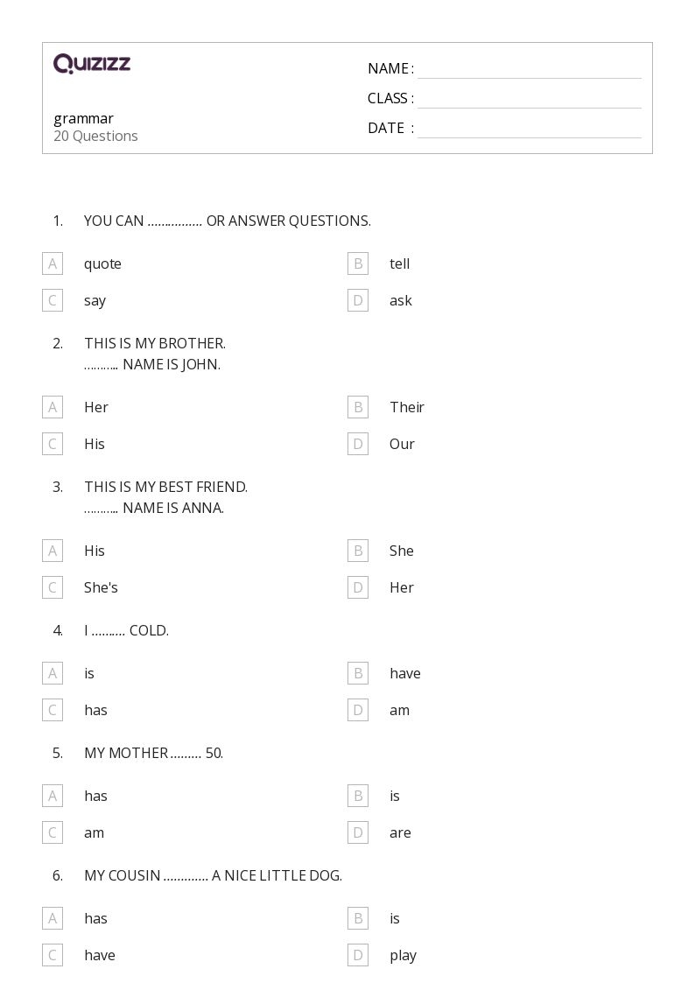Viewport: 695px width, 983px height.
Task: Check box D for answer 'ask'
Action: pos(358,300)
